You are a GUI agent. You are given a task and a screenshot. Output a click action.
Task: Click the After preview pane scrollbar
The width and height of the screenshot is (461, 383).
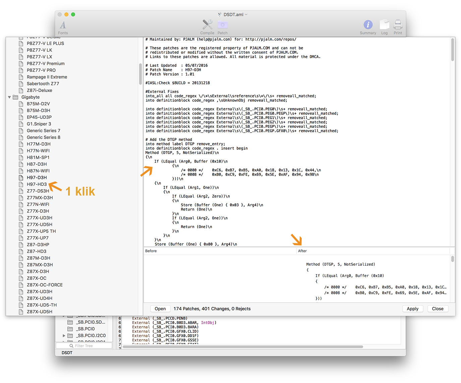453,259
